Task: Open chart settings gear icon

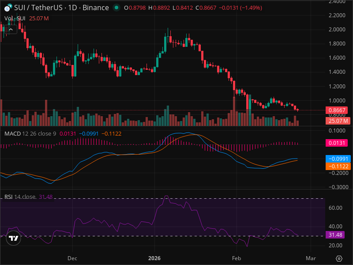Action: click(339, 258)
